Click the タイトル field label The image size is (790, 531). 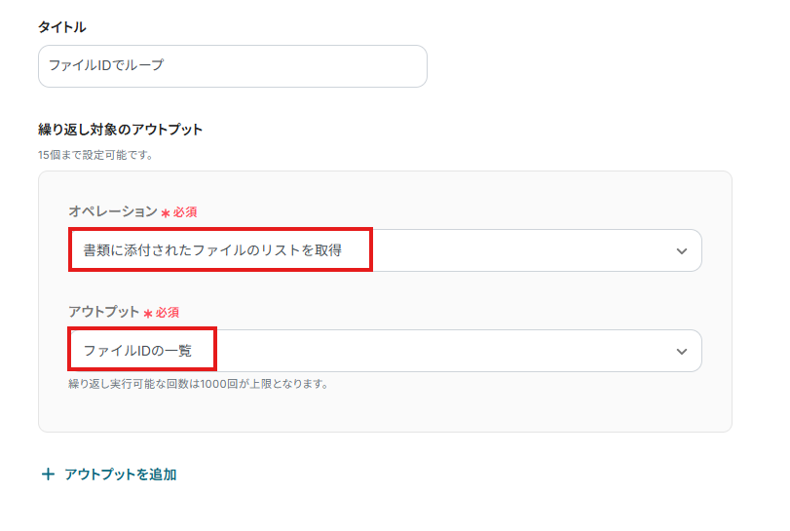pyautogui.click(x=62, y=27)
